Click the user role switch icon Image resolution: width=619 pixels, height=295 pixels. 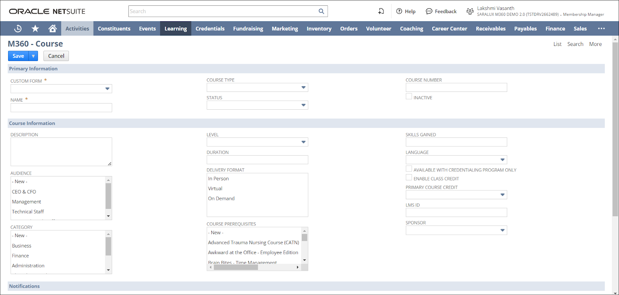coord(470,11)
